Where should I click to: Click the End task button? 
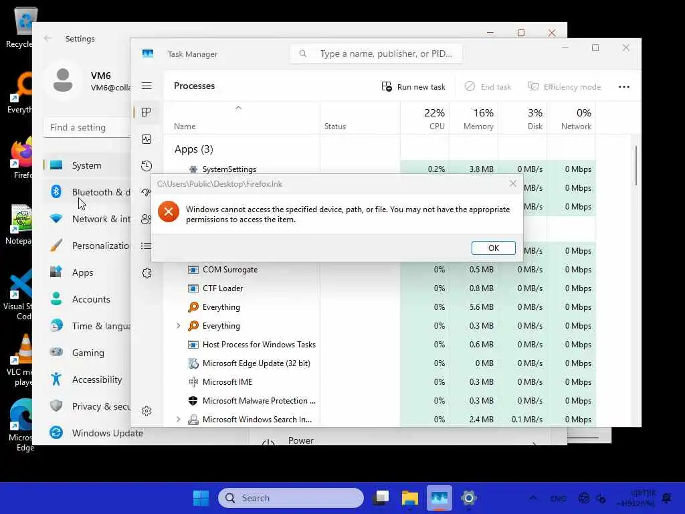click(488, 86)
